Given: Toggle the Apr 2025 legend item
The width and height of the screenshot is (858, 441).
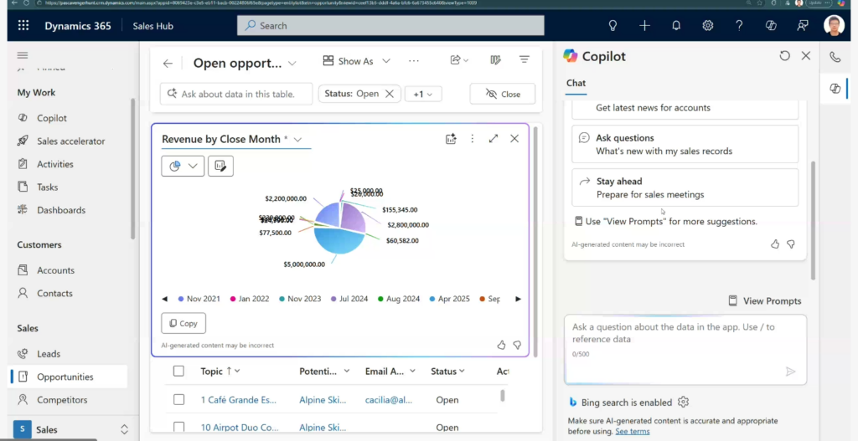Looking at the screenshot, I should 449,299.
